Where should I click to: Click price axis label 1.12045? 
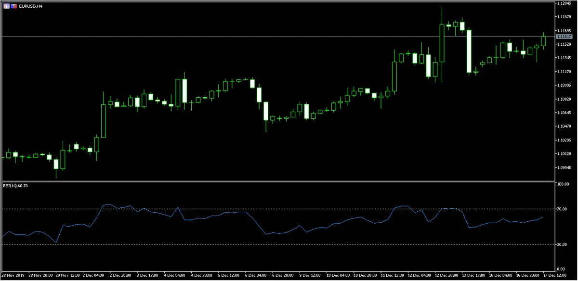click(x=564, y=3)
